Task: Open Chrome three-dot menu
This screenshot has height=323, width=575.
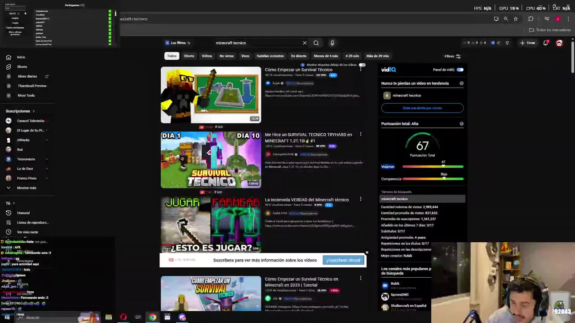Action: coord(567,19)
